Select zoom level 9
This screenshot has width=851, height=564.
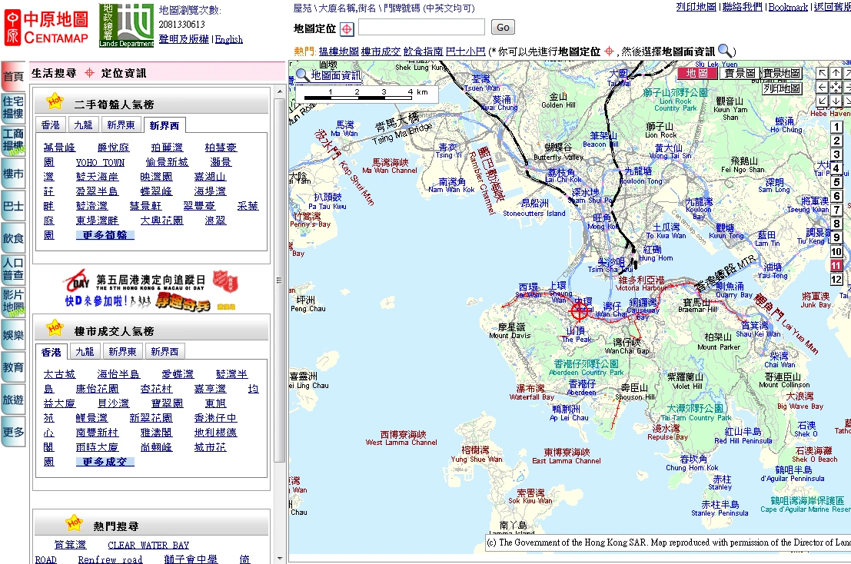click(x=836, y=237)
